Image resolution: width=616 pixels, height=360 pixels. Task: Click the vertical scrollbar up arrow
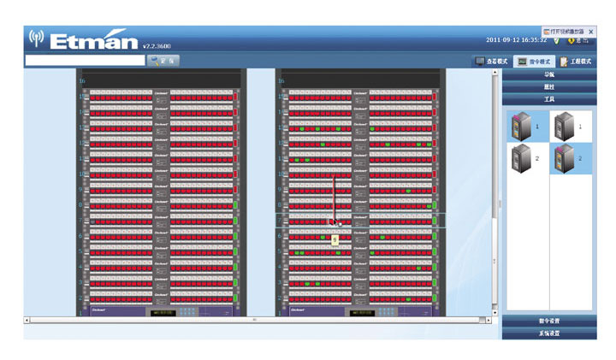click(x=495, y=74)
